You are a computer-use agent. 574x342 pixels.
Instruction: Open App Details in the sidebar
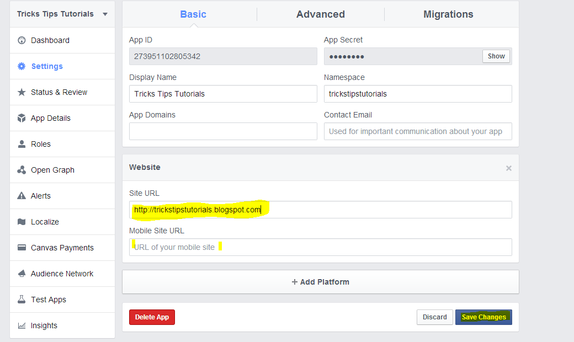62,118
